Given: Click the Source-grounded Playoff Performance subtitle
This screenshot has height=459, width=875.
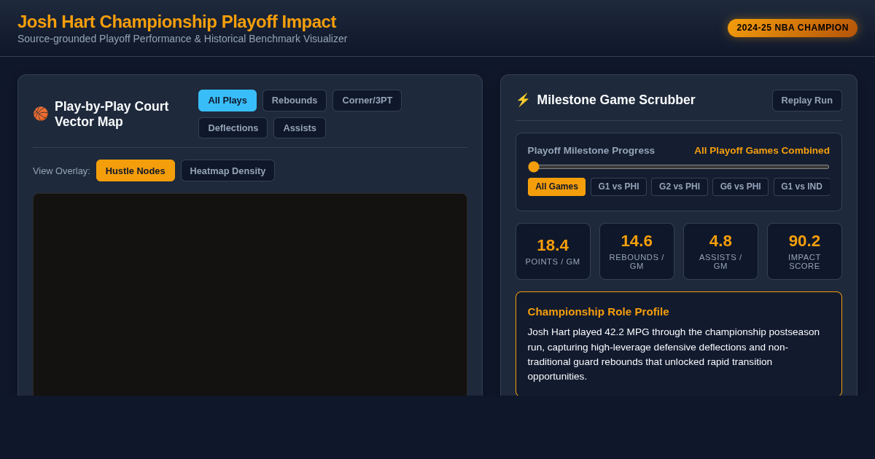Looking at the screenshot, I should (x=182, y=39).
